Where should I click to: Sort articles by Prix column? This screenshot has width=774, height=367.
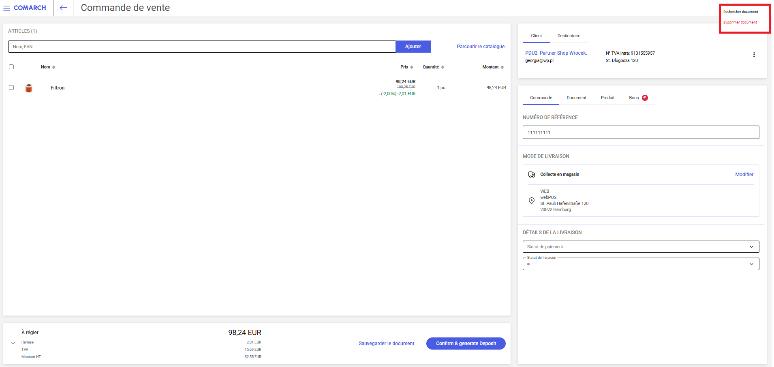[412, 67]
